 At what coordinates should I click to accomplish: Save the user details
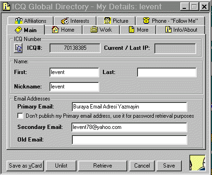pos(169,166)
